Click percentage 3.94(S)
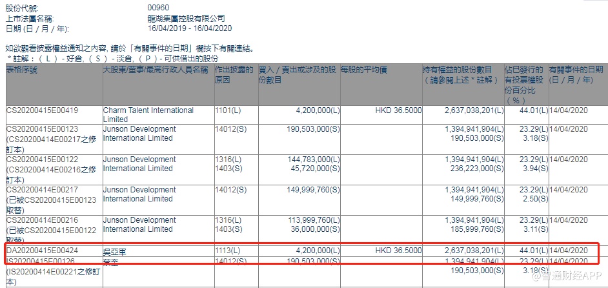 pos(536,169)
